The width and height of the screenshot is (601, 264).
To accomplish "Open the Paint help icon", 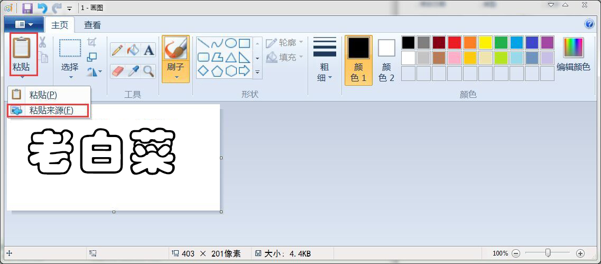I will tap(589, 24).
